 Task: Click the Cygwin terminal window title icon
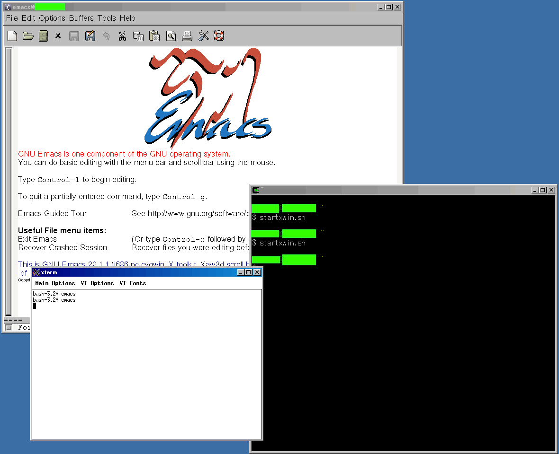pos(256,190)
